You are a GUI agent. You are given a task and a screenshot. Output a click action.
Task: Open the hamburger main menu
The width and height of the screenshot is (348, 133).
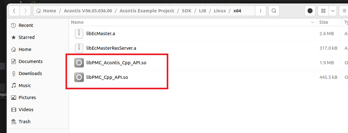tap(344, 11)
